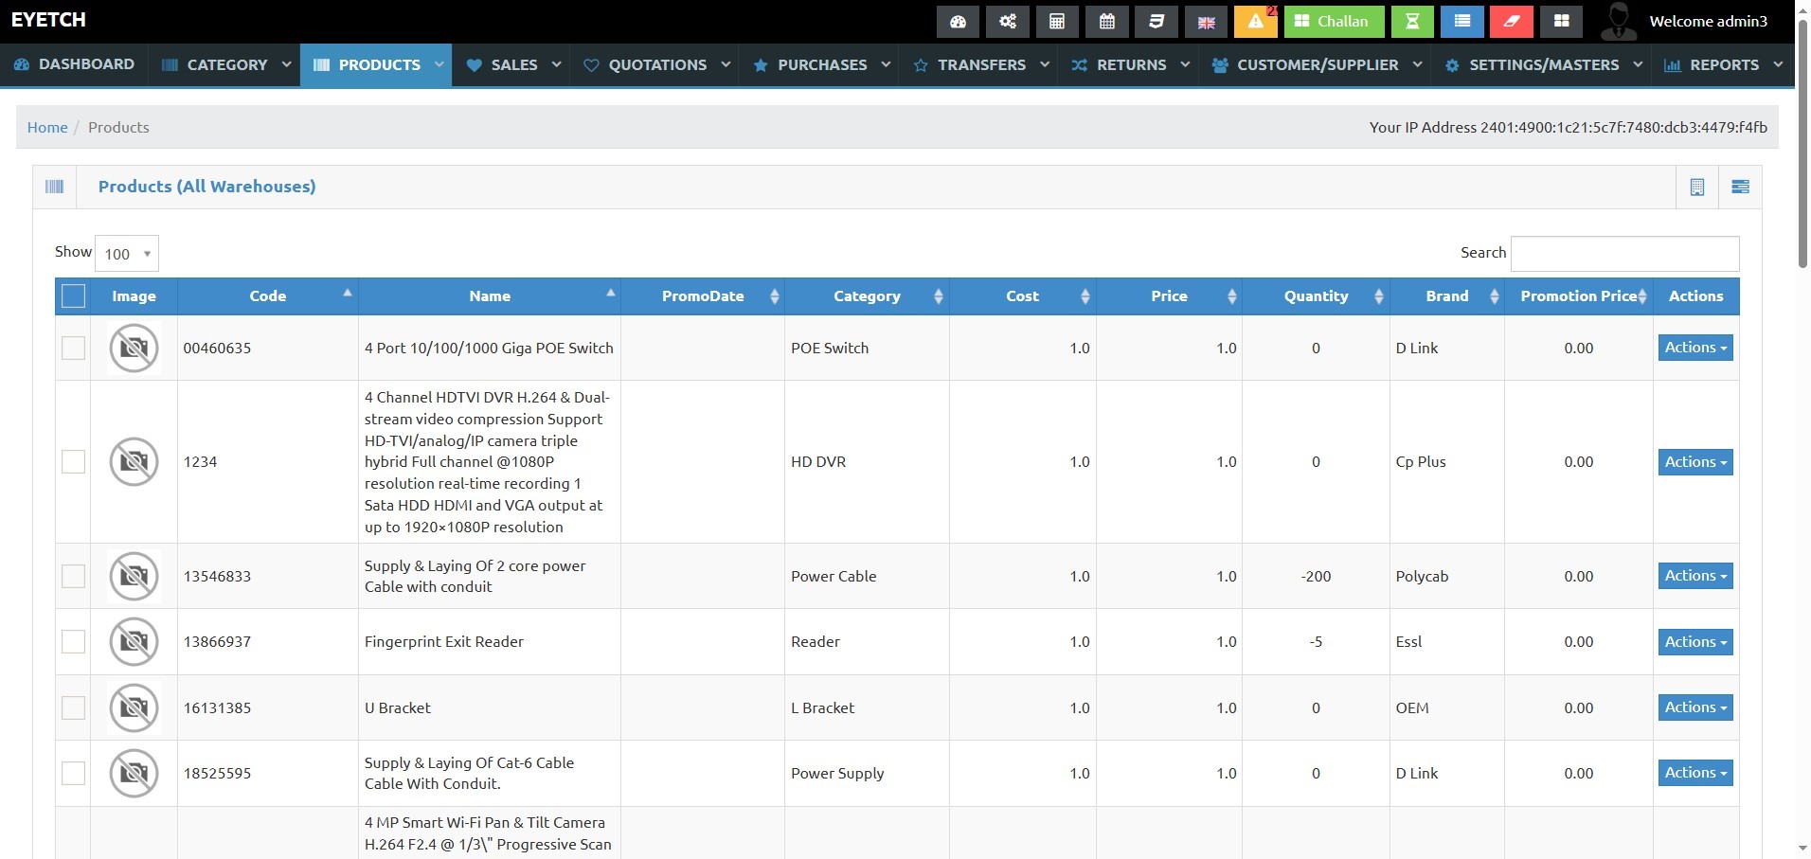Click the green Challan button
1811x859 pixels.
click(x=1334, y=21)
